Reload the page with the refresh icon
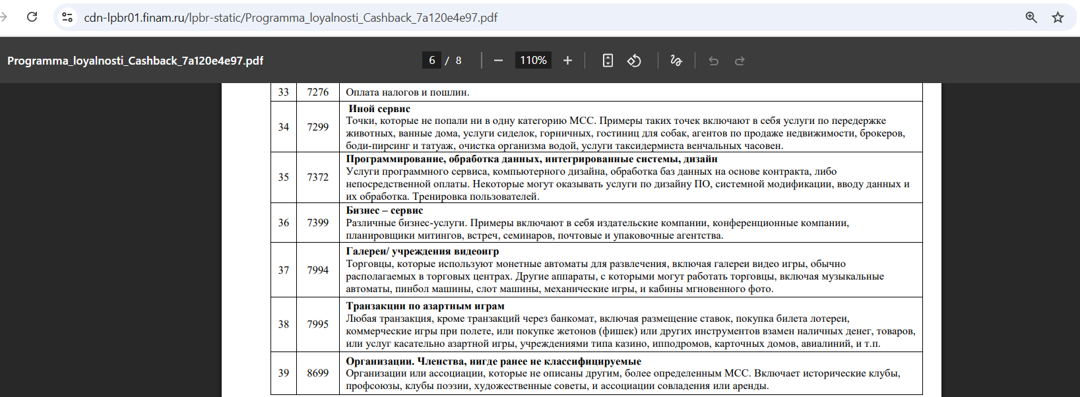The image size is (1080, 397). [32, 17]
